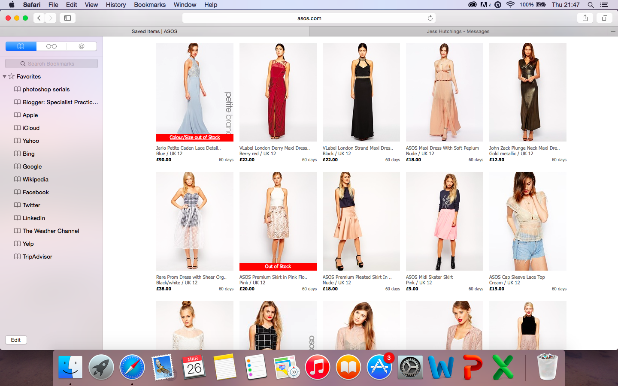Open the ASOS Maxi Dress With Soft Peplum link
The width and height of the screenshot is (618, 386).
point(442,148)
